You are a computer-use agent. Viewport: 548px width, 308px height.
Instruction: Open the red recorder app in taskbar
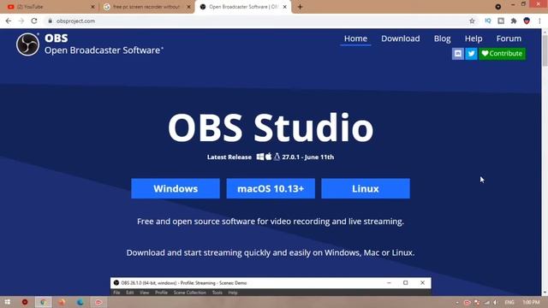coord(25,302)
